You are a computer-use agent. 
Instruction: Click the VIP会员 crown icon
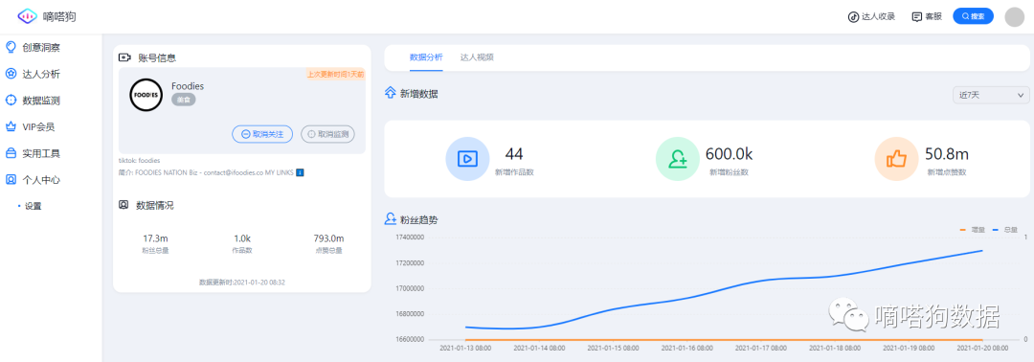[x=11, y=126]
